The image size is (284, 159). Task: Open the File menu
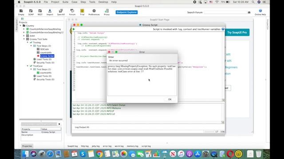coord(46,2)
